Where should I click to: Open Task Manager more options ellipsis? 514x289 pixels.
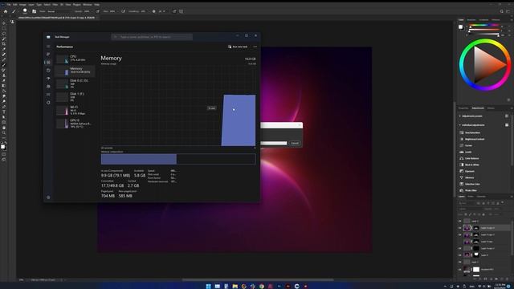pos(255,47)
